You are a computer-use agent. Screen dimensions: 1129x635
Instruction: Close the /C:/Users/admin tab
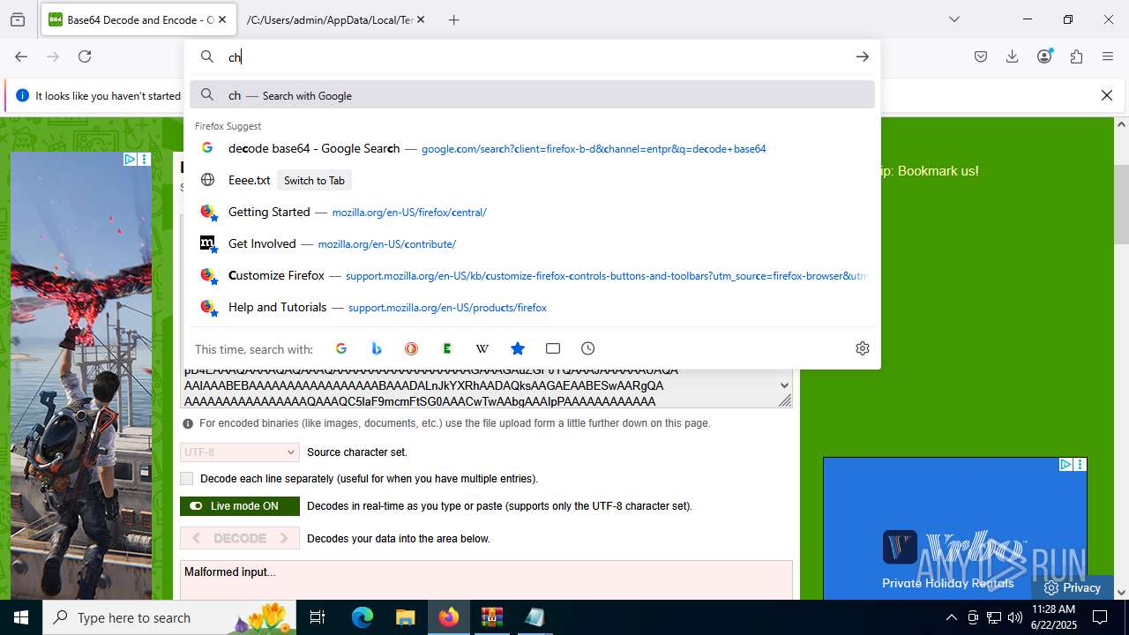point(420,19)
